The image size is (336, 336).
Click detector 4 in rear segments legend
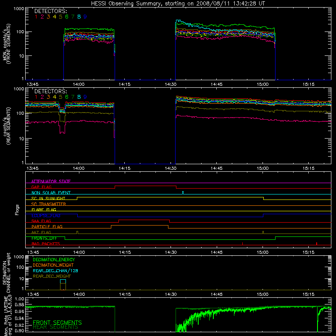click(55, 97)
